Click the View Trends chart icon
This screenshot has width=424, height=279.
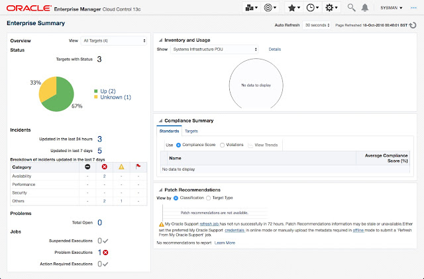(250, 145)
